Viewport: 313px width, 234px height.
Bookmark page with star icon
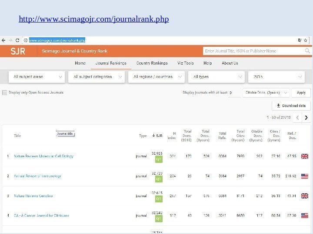tap(306, 40)
